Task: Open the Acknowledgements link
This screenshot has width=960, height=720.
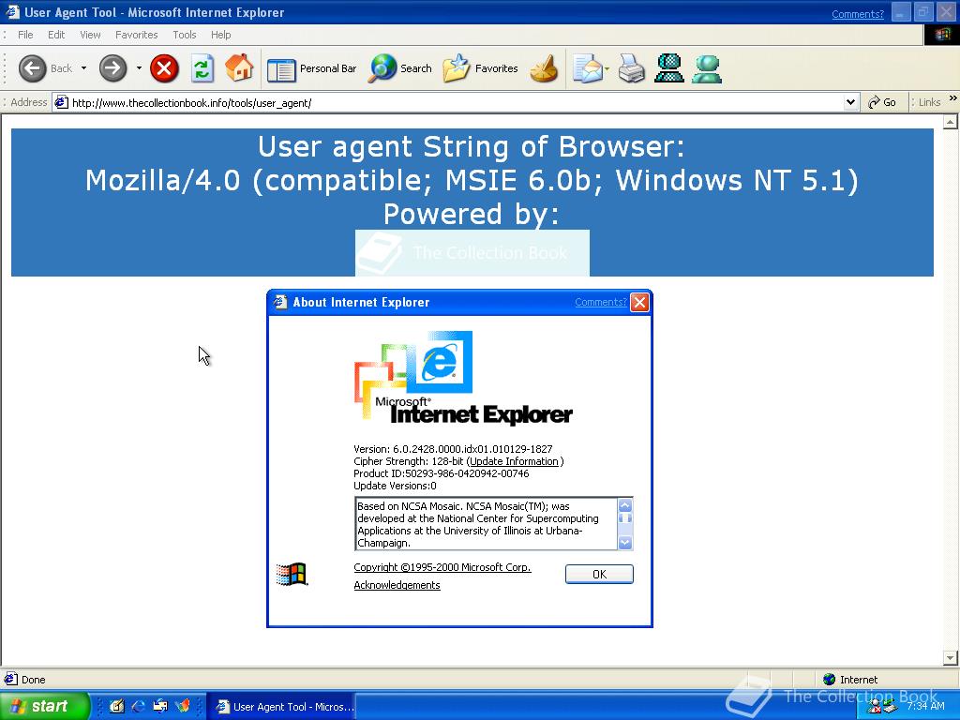Action: point(397,585)
